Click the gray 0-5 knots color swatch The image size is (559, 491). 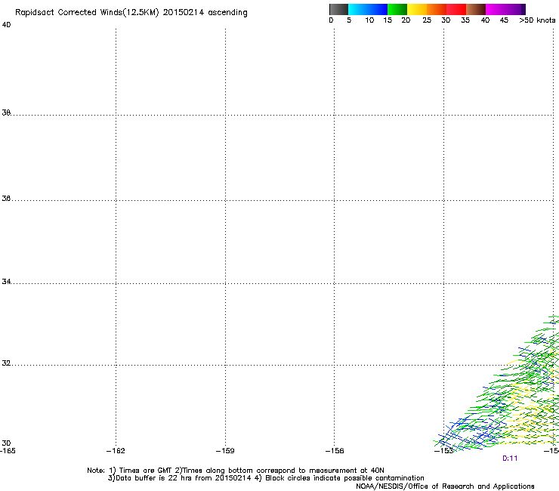pyautogui.click(x=338, y=9)
